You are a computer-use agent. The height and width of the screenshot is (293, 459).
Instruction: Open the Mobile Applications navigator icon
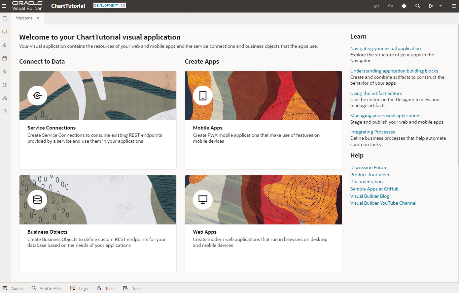click(x=5, y=19)
